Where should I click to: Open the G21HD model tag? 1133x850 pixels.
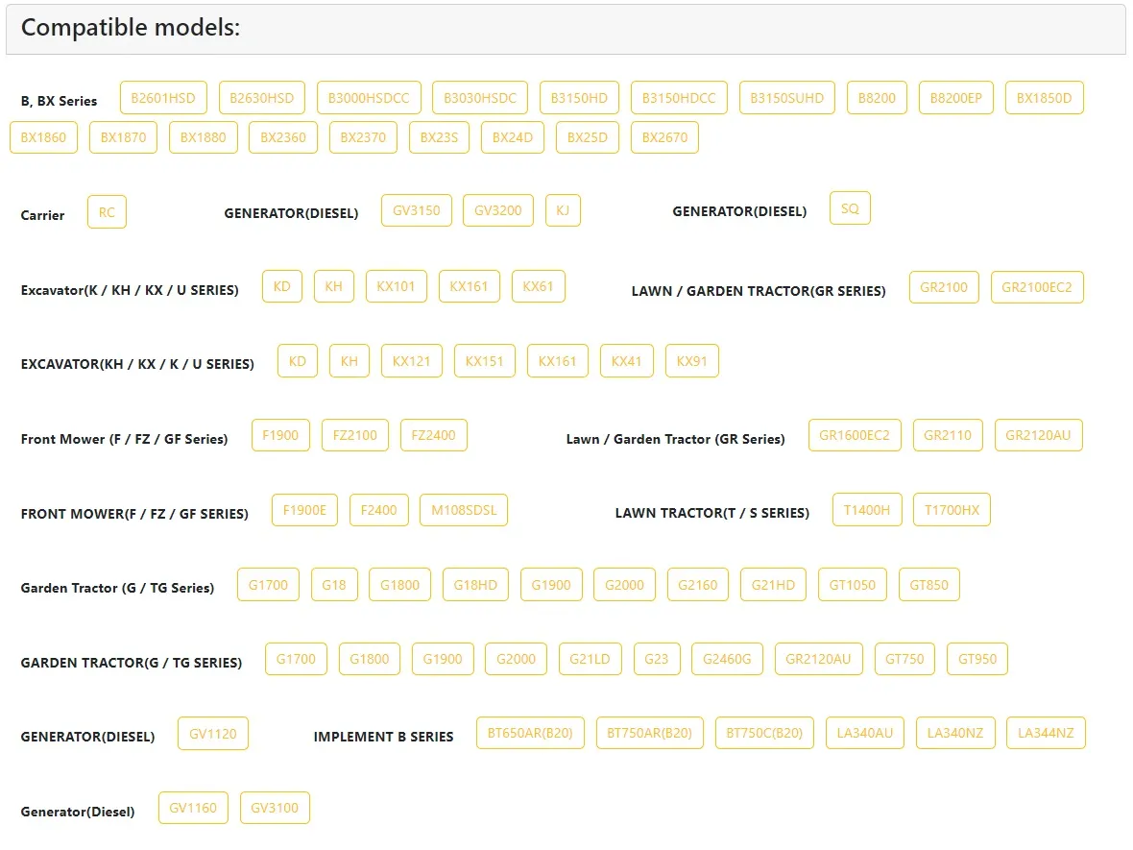(773, 585)
